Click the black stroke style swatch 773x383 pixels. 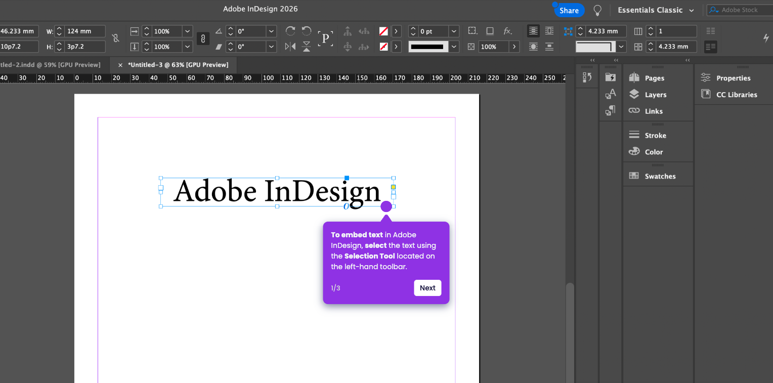pyautogui.click(x=428, y=47)
